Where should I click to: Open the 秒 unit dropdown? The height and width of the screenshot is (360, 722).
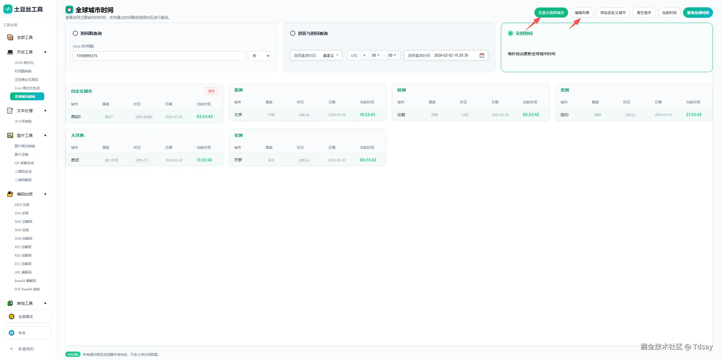click(259, 56)
